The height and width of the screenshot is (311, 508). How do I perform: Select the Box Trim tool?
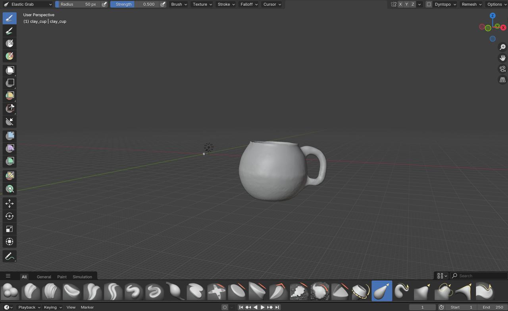10,108
